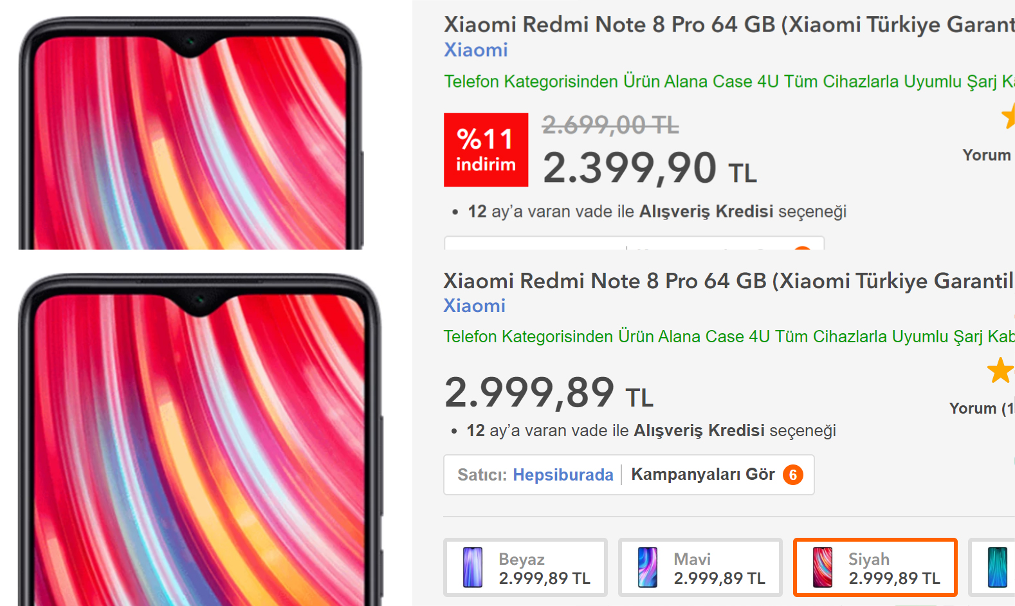This screenshot has height=606, width=1015.
Task: Open Yorum reviews in the upper listing
Action: point(987,155)
